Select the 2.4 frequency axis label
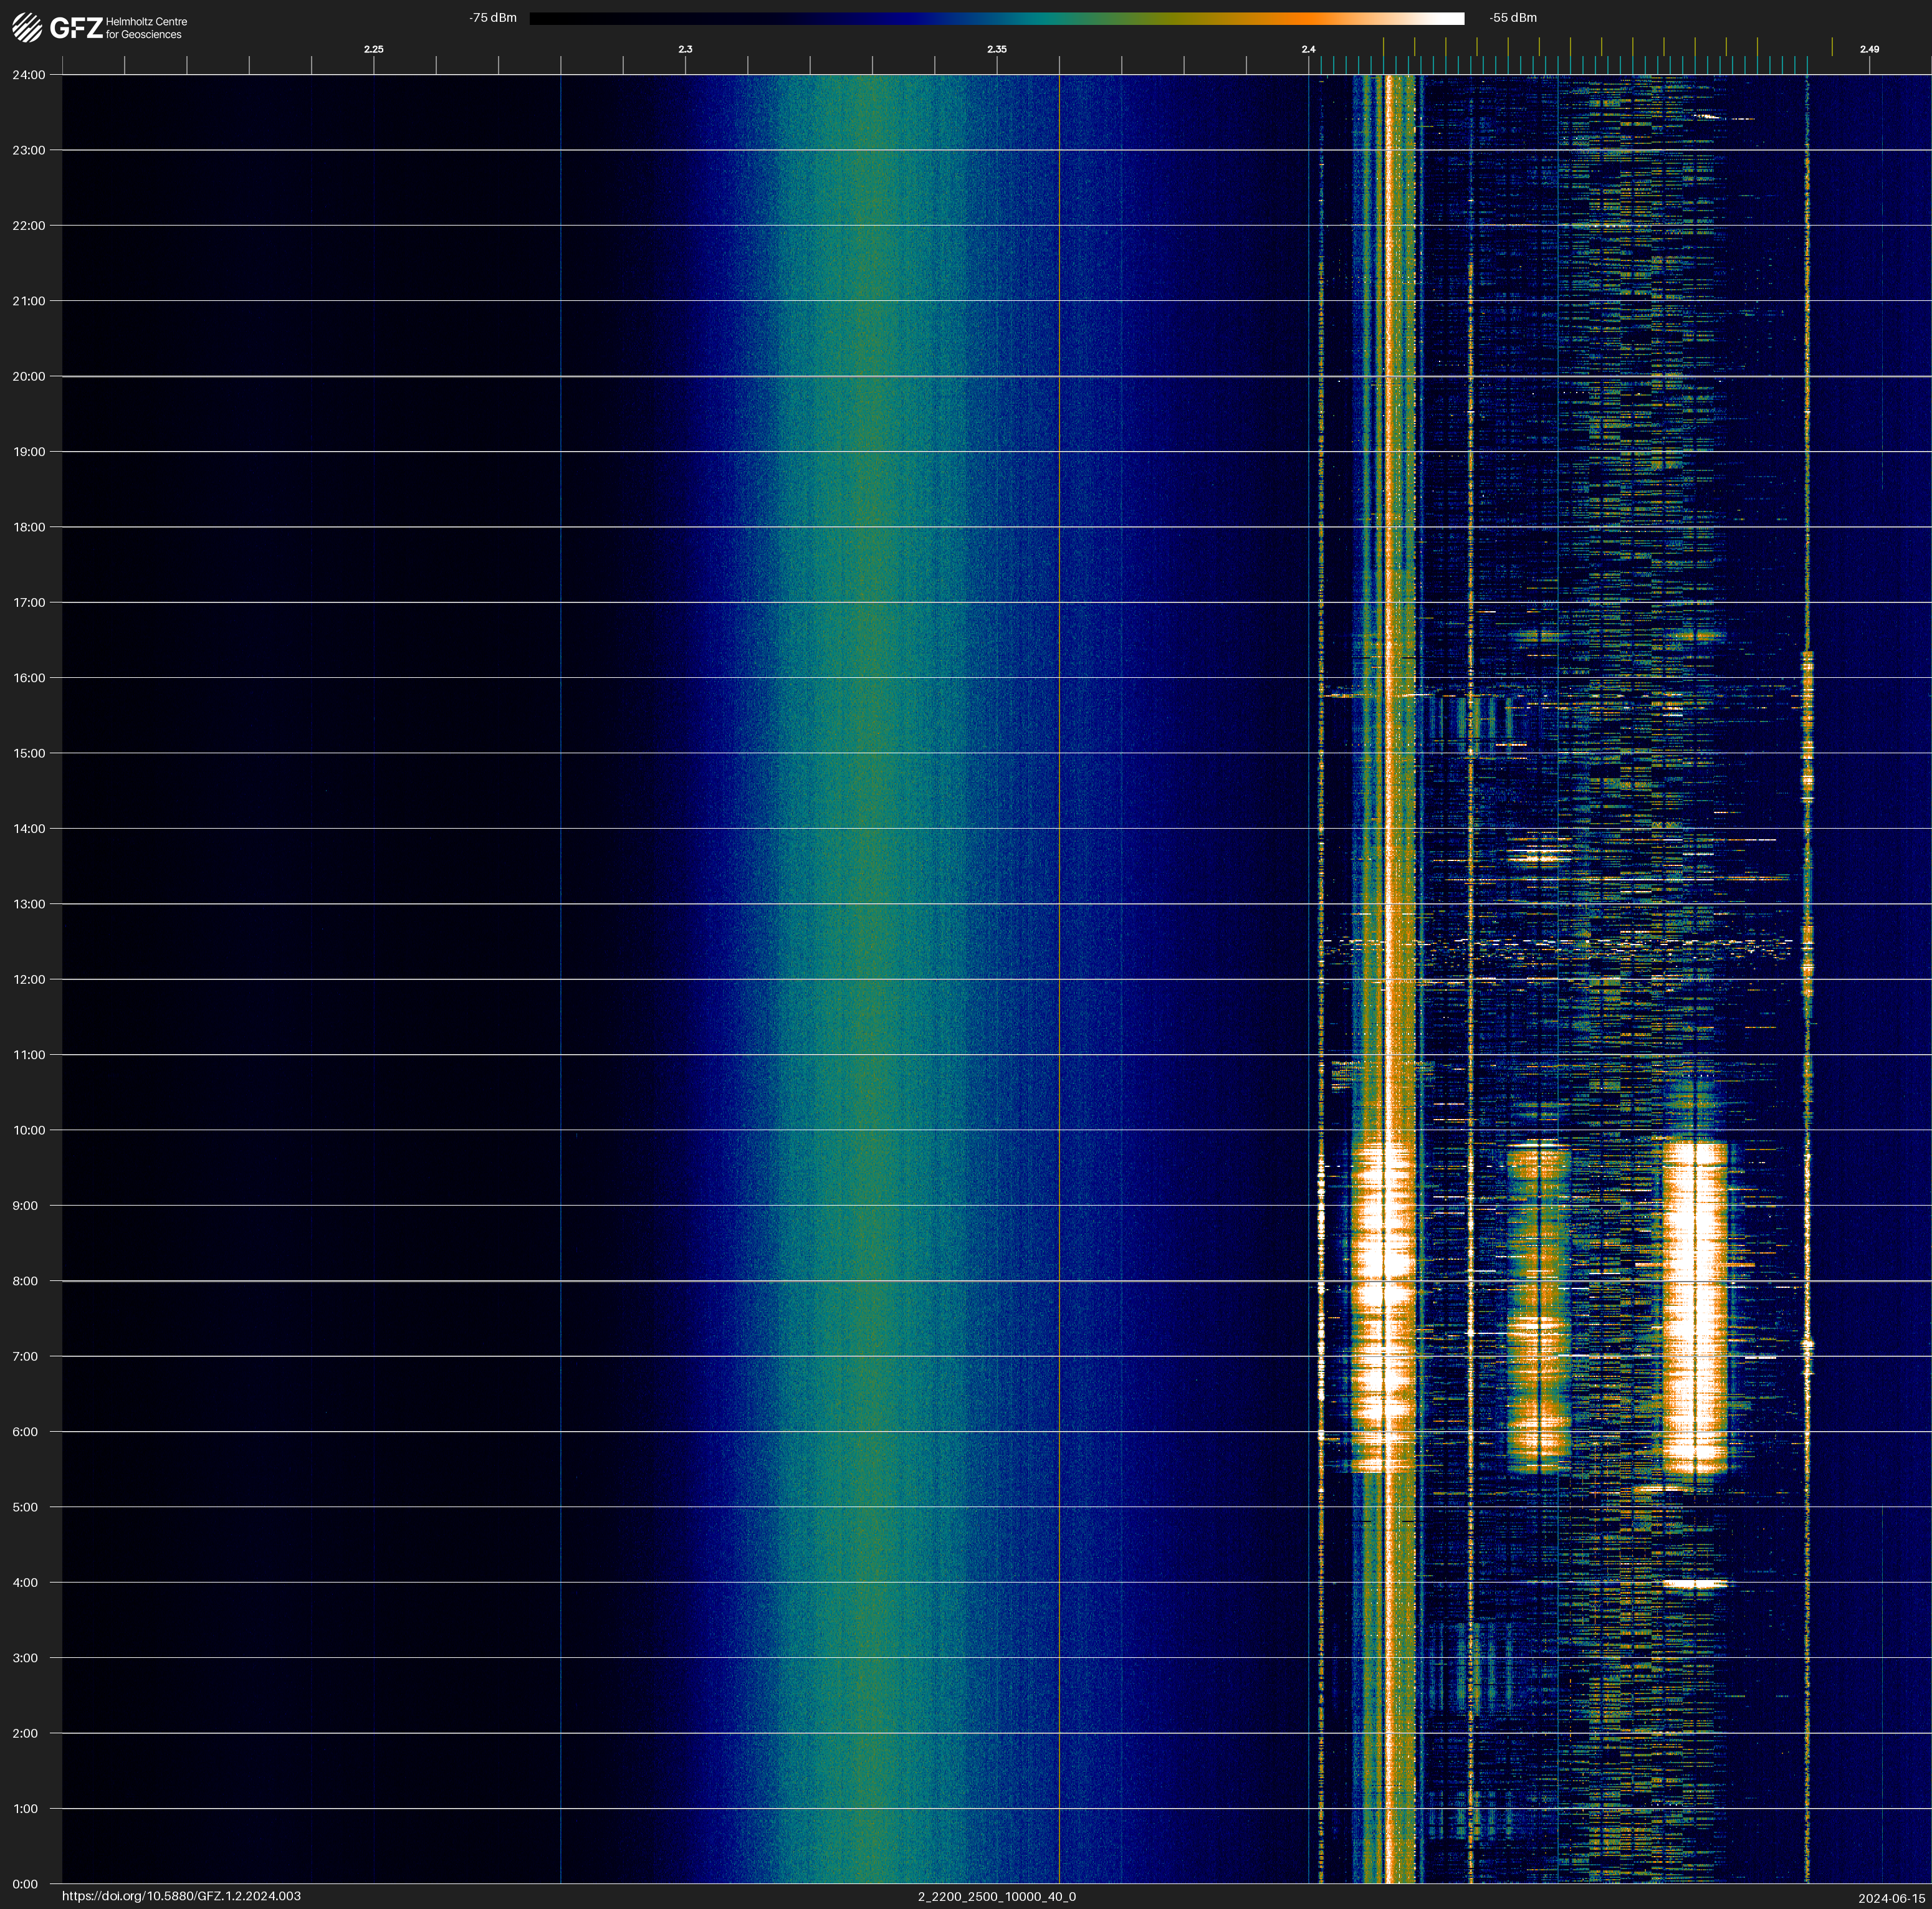The width and height of the screenshot is (1932, 1909). coord(1308,49)
